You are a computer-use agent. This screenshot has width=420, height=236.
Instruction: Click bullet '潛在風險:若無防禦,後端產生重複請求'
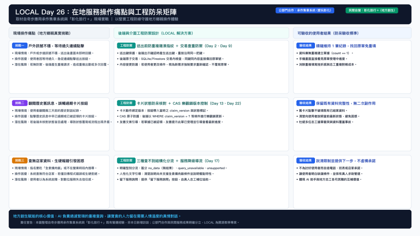60,64
